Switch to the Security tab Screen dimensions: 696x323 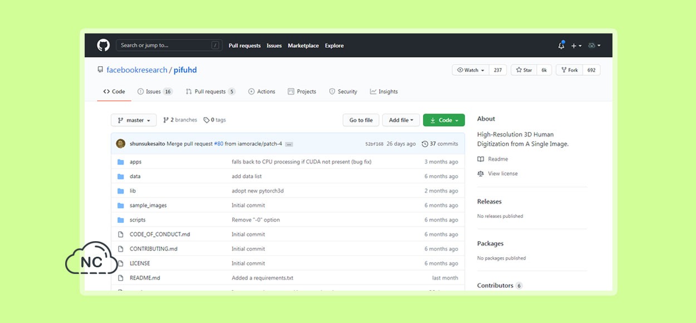(343, 92)
